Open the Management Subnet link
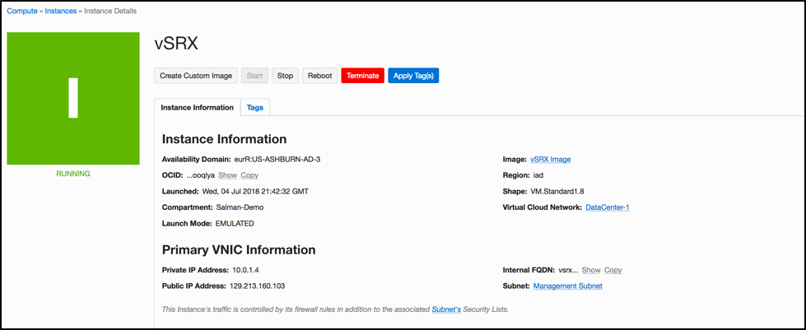The height and width of the screenshot is (330, 806). click(567, 286)
